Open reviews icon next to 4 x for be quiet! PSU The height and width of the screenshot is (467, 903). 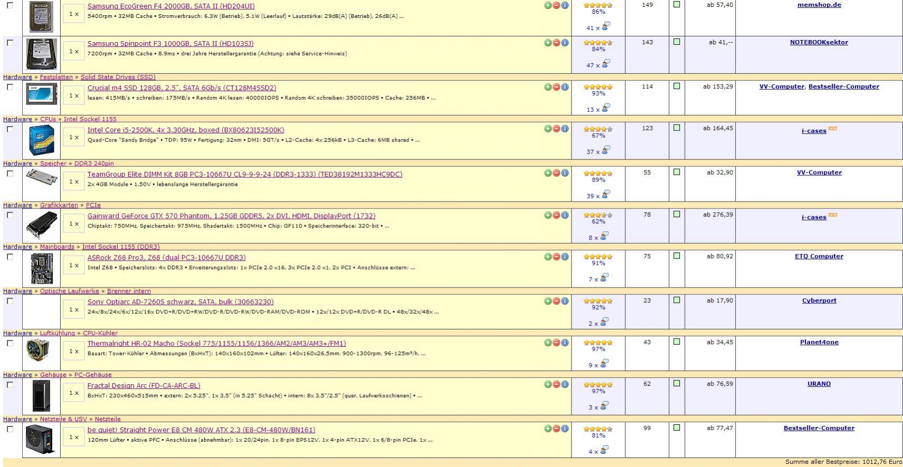pos(604,450)
